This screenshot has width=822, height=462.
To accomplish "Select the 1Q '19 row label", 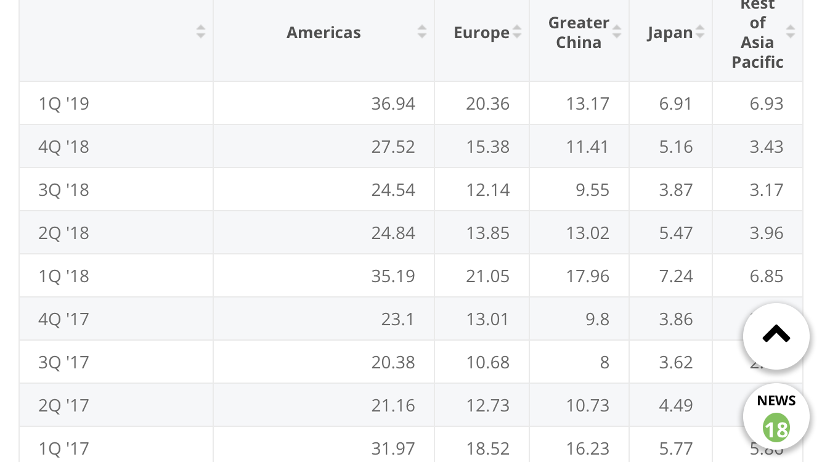I will click(x=64, y=103).
